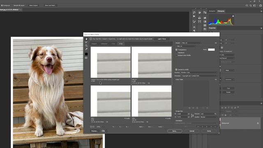263x148 pixels.
Task: Toggle the Interlaced checkbox
Action: [176, 53]
